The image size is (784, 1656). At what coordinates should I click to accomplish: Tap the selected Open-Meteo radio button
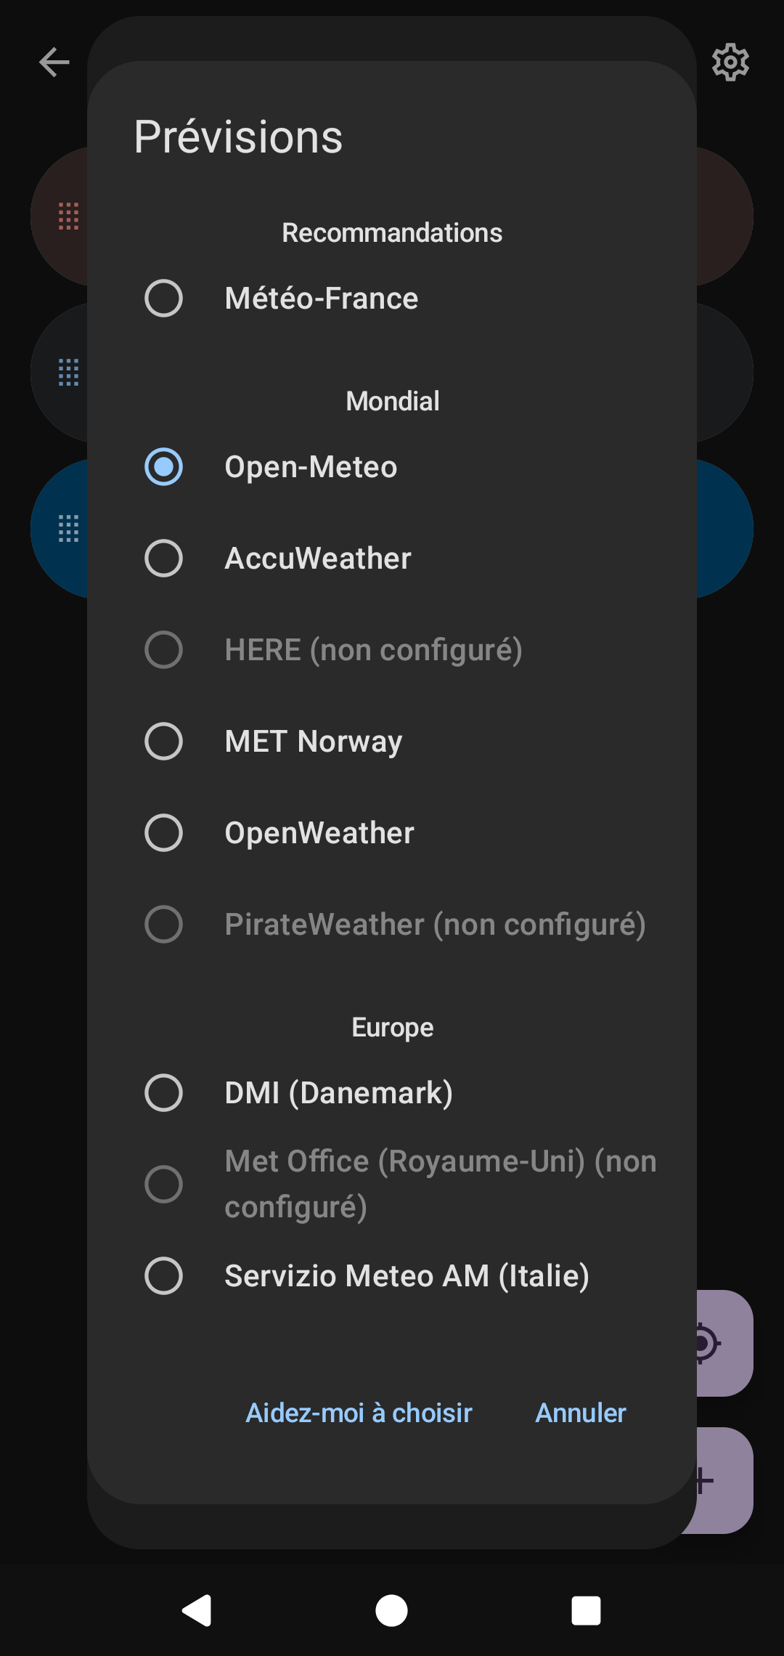pos(164,467)
